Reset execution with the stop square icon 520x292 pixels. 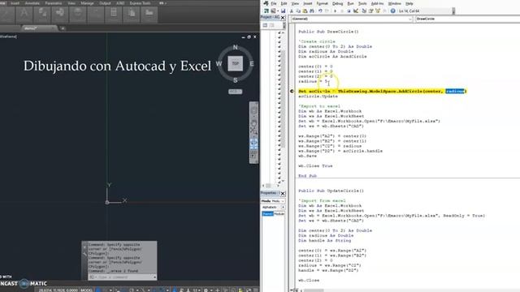pos(349,11)
